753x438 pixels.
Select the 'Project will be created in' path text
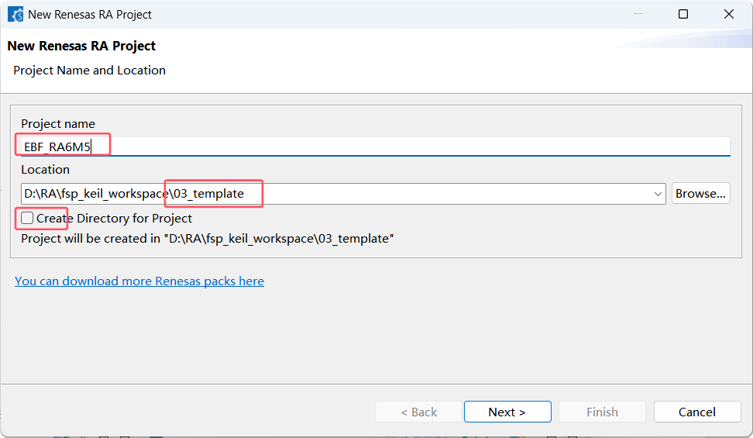[208, 239]
